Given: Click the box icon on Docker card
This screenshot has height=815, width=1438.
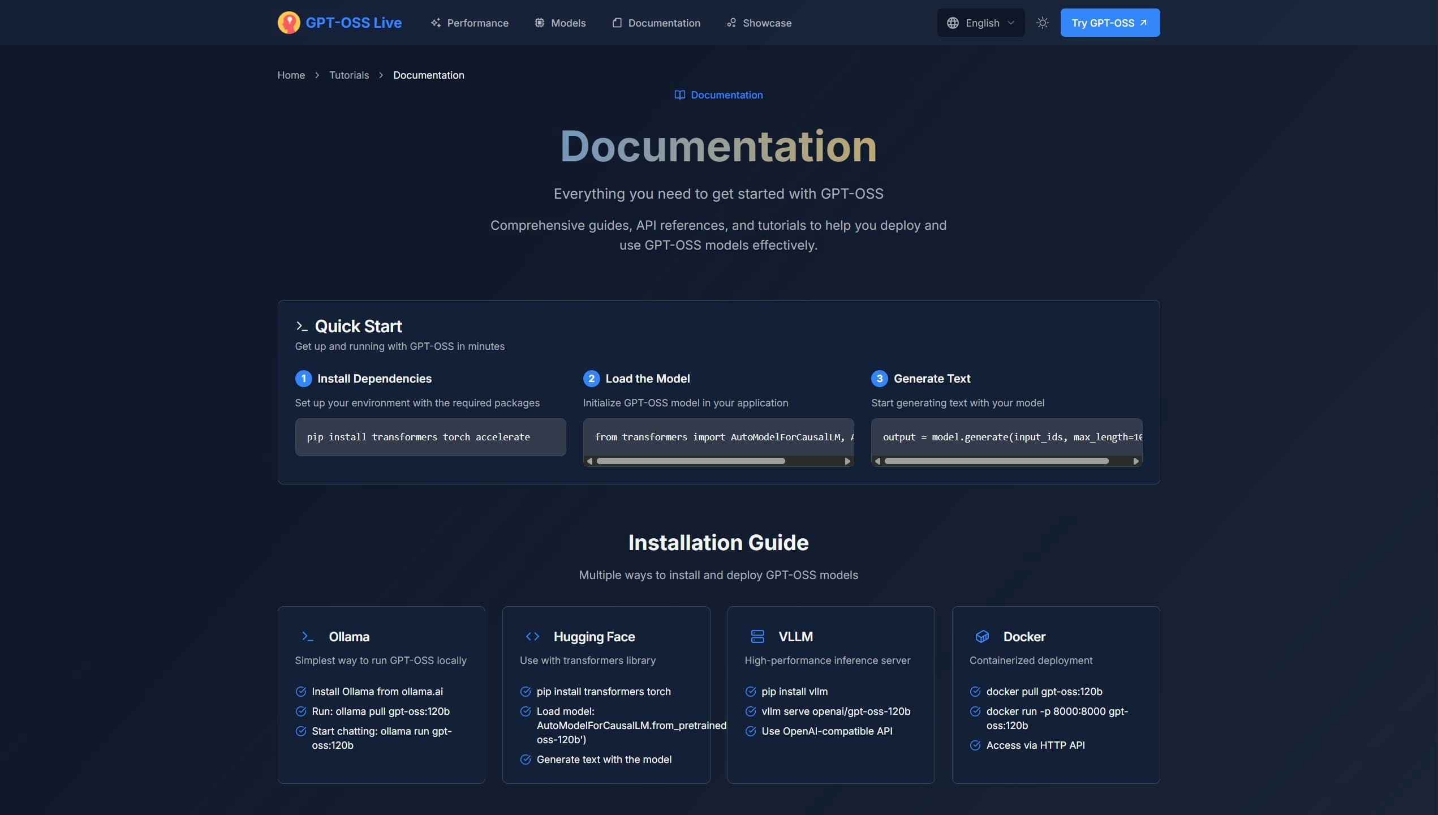Looking at the screenshot, I should point(982,637).
